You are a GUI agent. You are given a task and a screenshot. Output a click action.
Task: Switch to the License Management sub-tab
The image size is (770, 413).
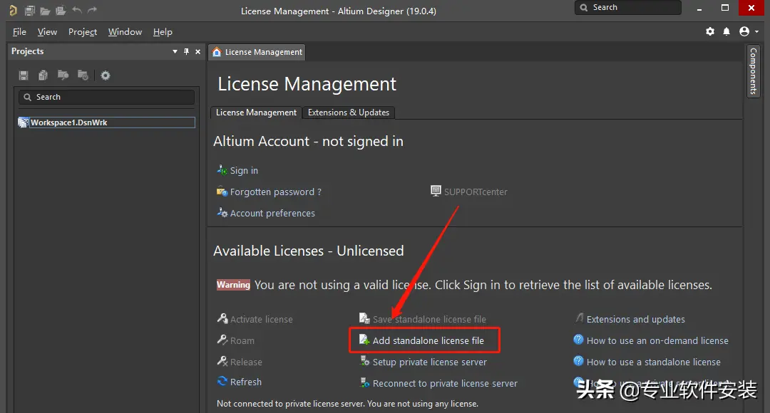click(256, 113)
